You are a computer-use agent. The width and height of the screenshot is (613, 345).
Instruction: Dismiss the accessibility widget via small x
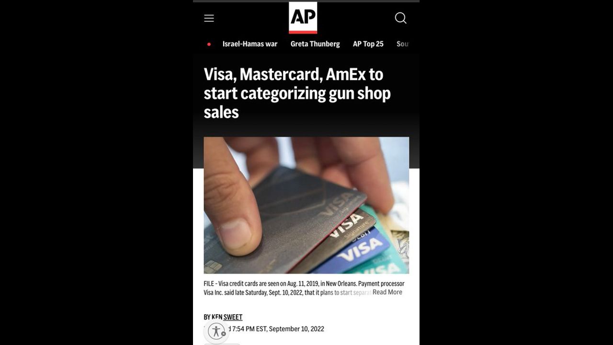[x=223, y=334]
